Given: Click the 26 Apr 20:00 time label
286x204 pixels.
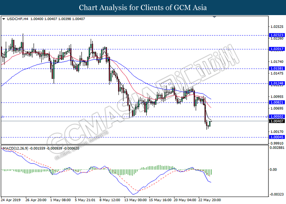Looking at the screenshot, I should (x=36, y=200).
